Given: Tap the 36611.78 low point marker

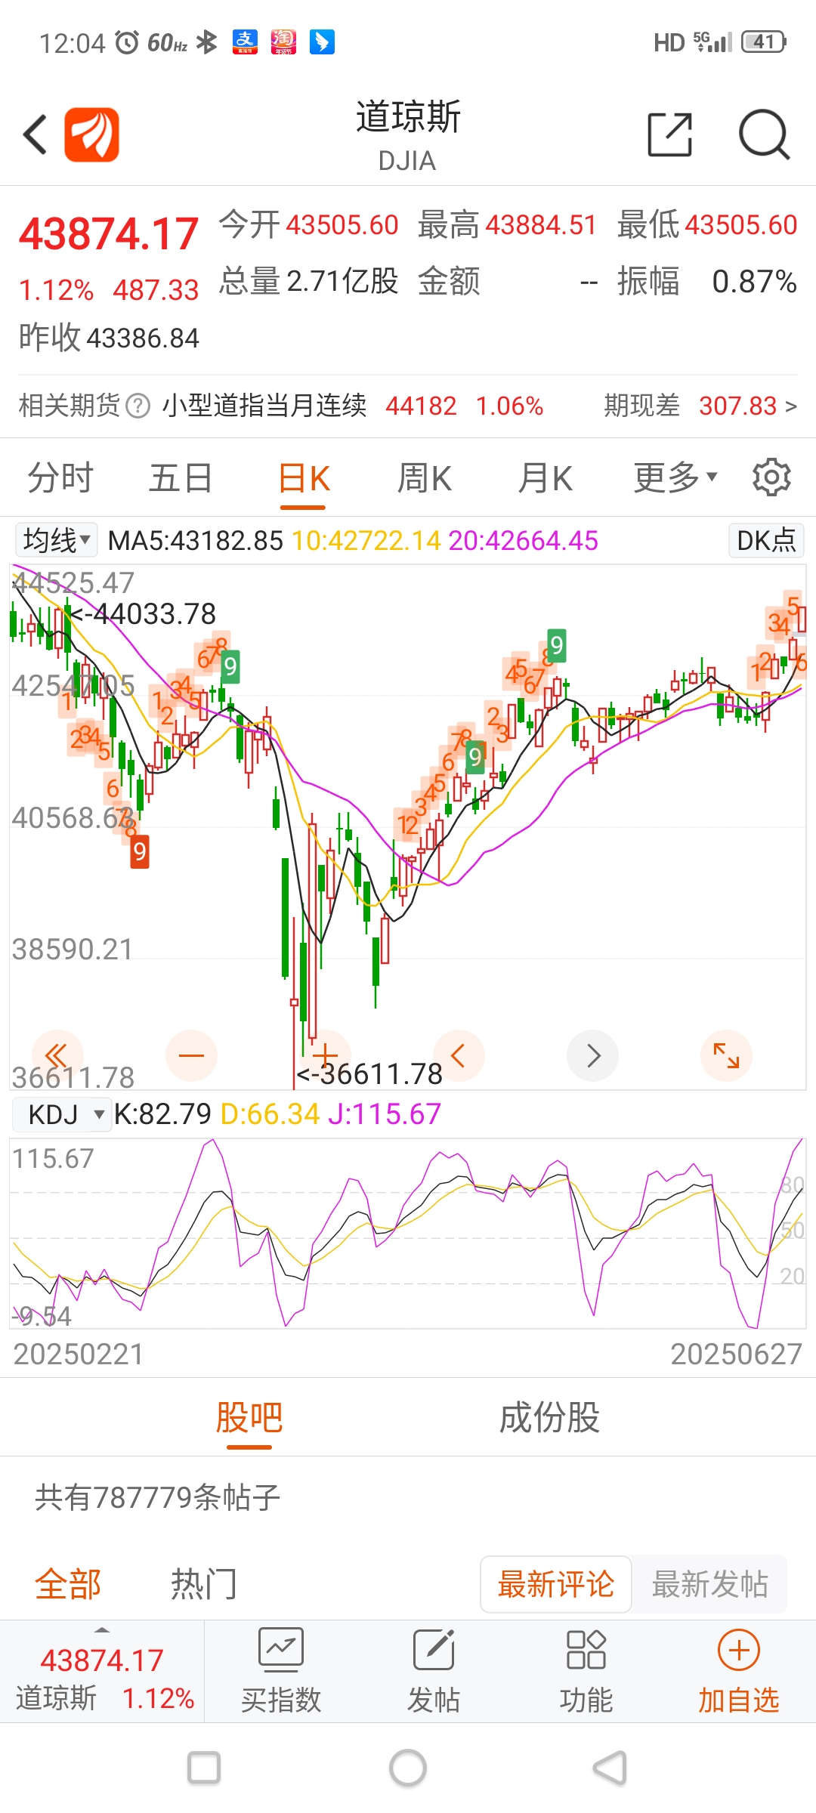Looking at the screenshot, I should click(369, 1073).
